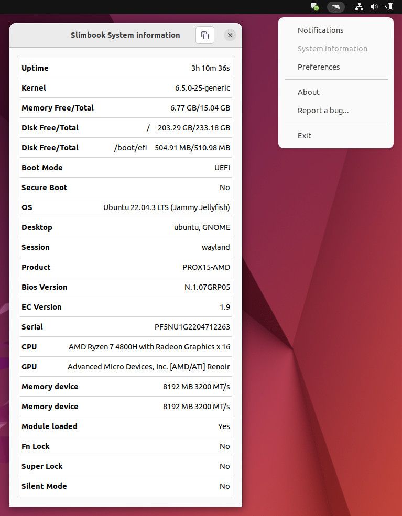402x516 pixels.
Task: Close the Slimbook System information window
Action: pos(230,35)
